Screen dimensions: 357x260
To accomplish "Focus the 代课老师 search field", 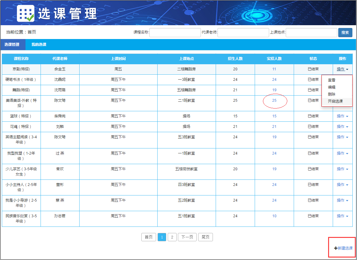I will 243,33.
